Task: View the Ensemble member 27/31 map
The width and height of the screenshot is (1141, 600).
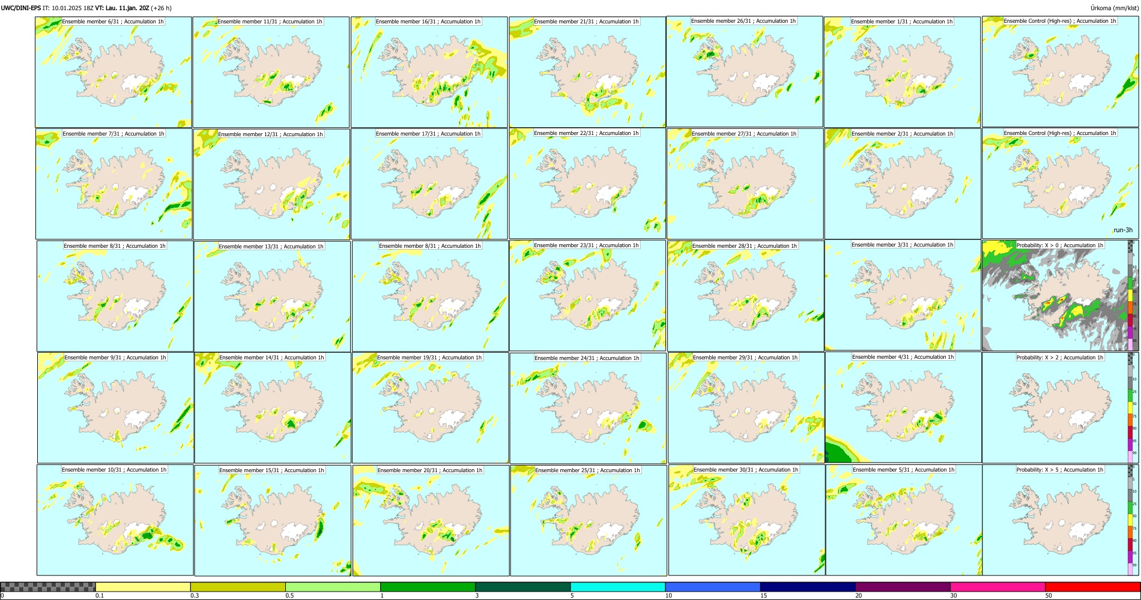Action: pyautogui.click(x=745, y=184)
